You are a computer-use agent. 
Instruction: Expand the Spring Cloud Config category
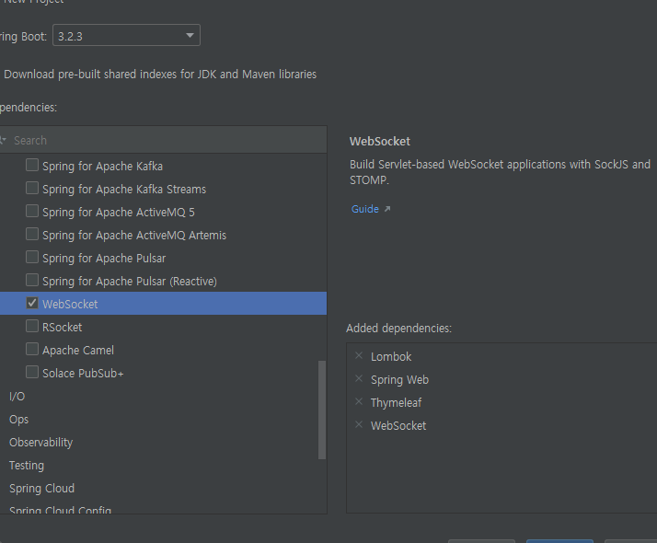point(61,510)
